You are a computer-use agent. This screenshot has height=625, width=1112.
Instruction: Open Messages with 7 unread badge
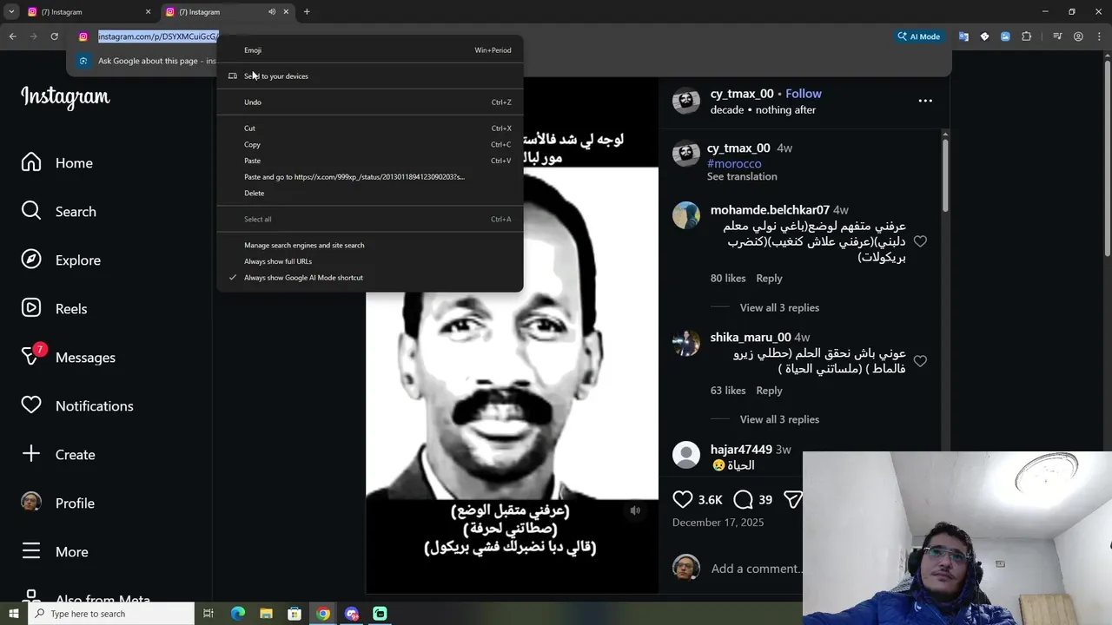pos(69,358)
